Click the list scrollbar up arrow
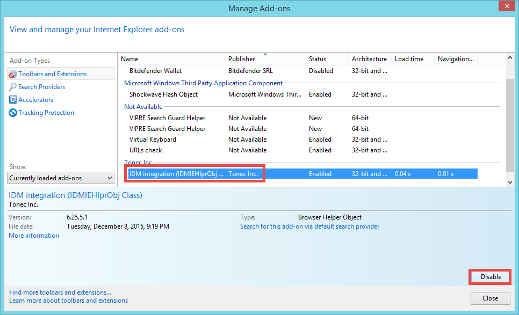Image resolution: width=519 pixels, height=315 pixels. (x=510, y=58)
